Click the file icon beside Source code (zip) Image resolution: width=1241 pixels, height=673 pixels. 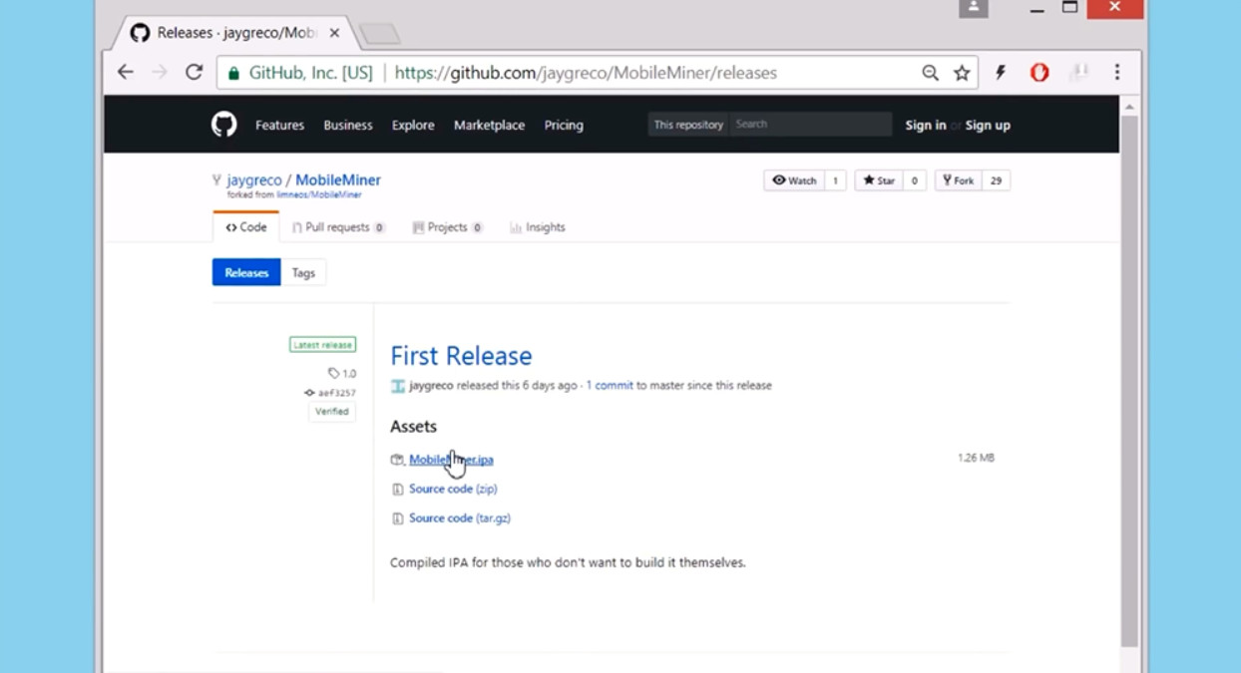(x=398, y=490)
